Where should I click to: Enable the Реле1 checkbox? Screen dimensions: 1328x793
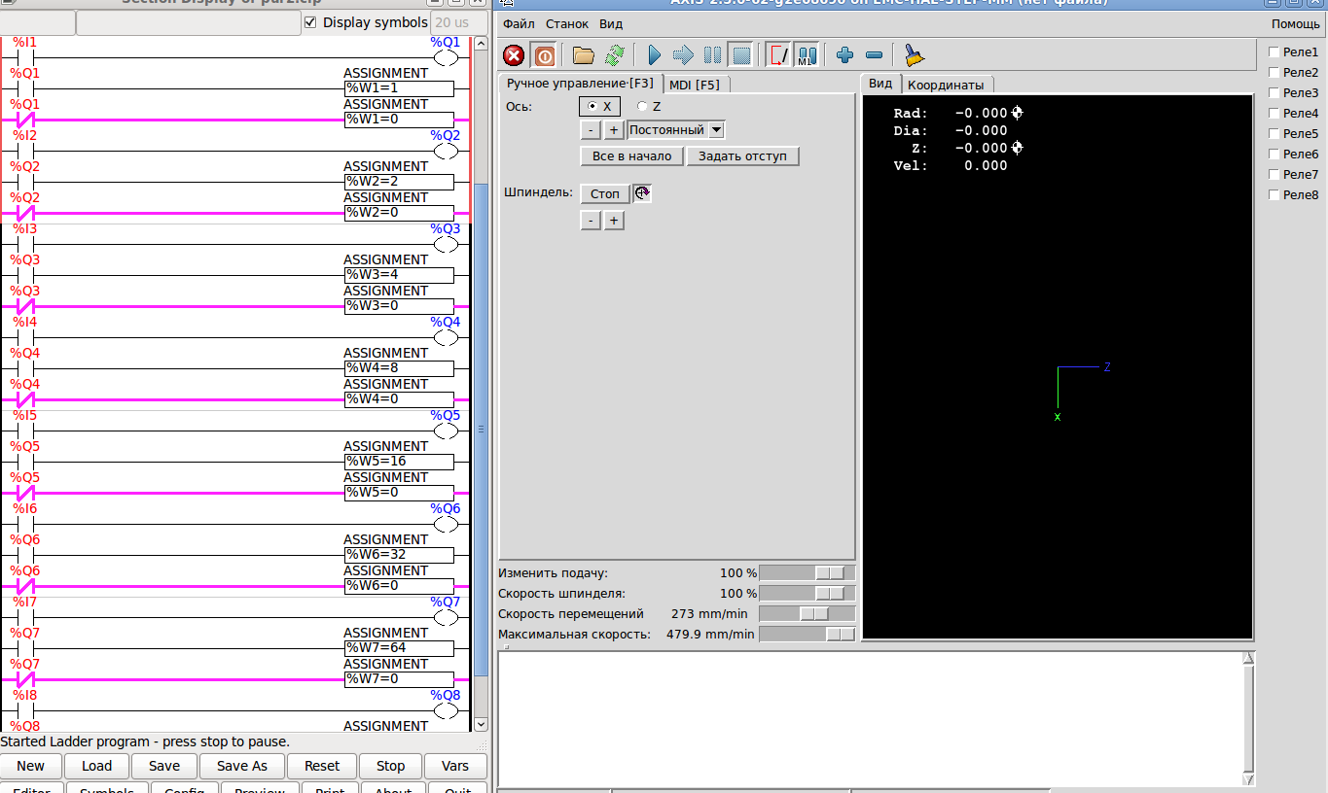1274,52
